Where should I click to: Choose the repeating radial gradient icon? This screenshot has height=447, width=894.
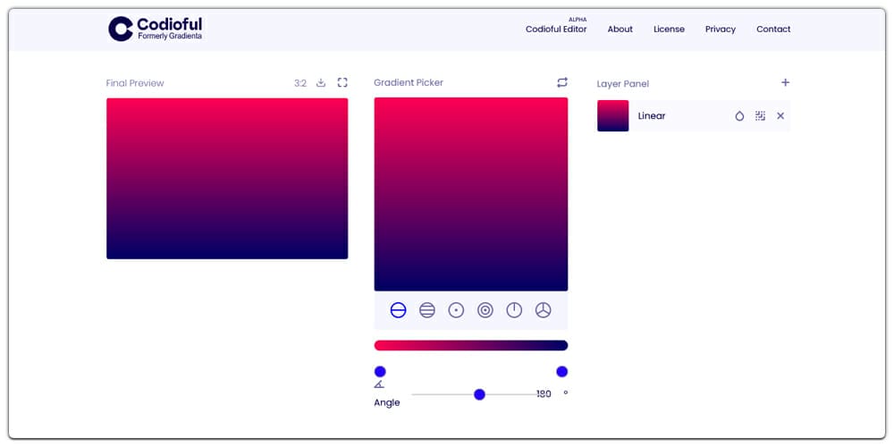coord(485,310)
